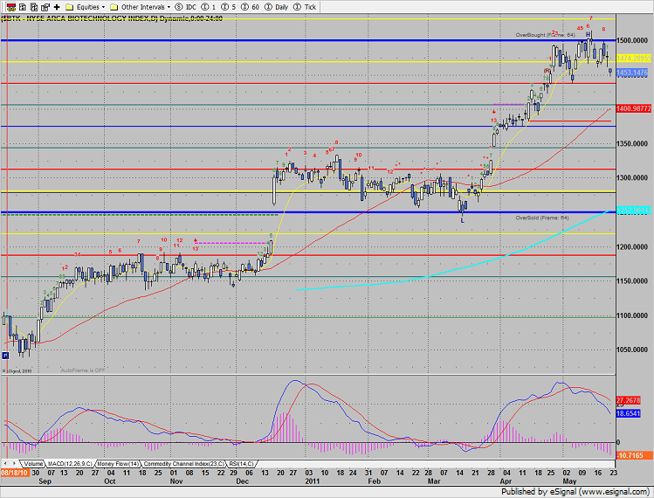This screenshot has width=654, height=498.
Task: Click the OverSold (Frame: 64) label
Action: (x=542, y=218)
